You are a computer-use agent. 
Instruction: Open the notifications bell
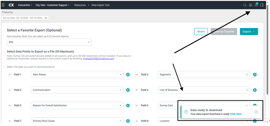click(256, 5)
